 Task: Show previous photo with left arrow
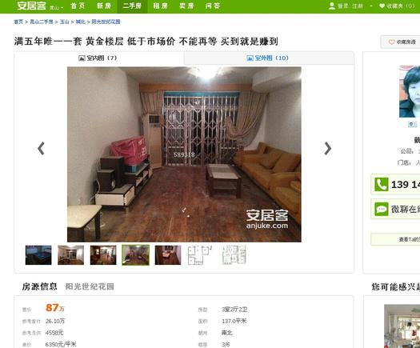point(41,149)
